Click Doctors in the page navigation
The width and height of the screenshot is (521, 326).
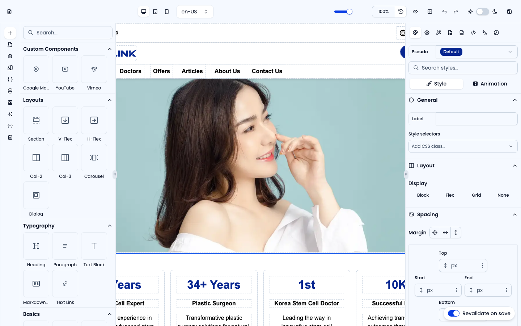130,71
